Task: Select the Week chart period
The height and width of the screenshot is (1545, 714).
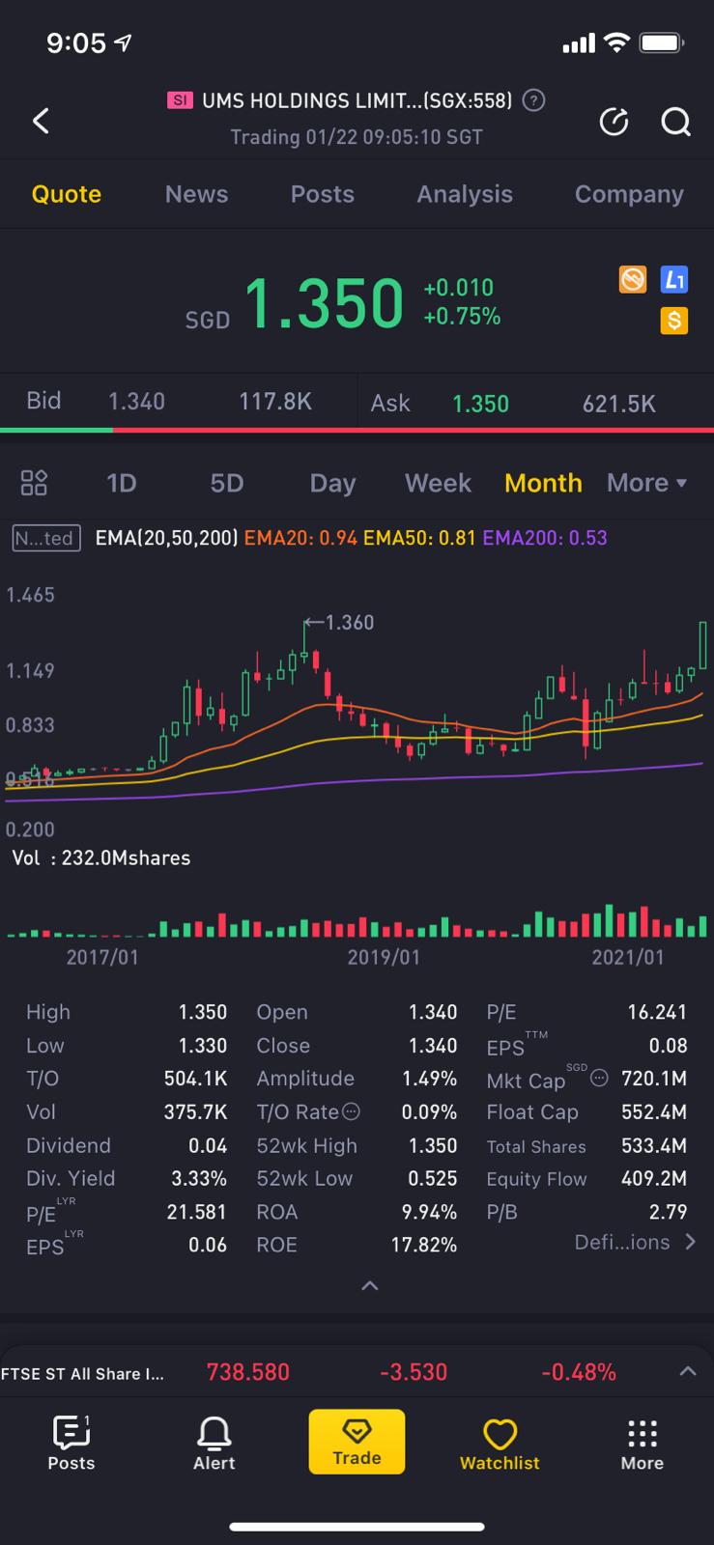Action: click(x=438, y=483)
